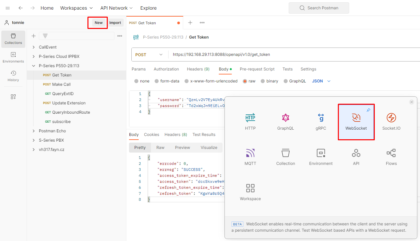
Task: Select the gRPC request type
Action: tap(321, 121)
